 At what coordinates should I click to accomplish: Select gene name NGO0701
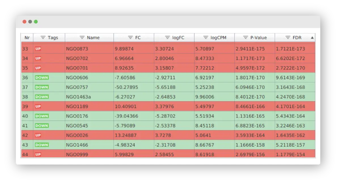pos(77,68)
